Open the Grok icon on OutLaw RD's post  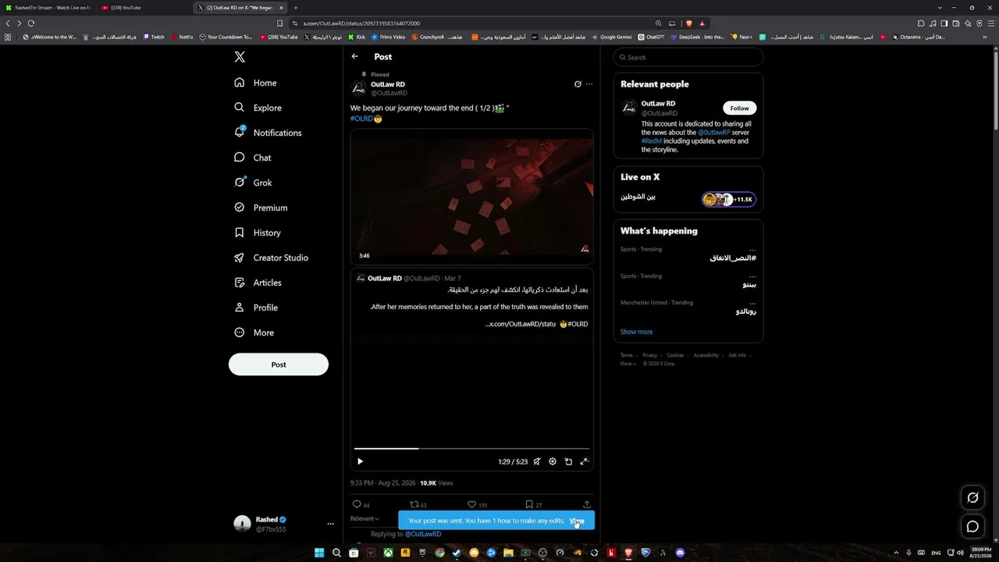[x=578, y=84]
